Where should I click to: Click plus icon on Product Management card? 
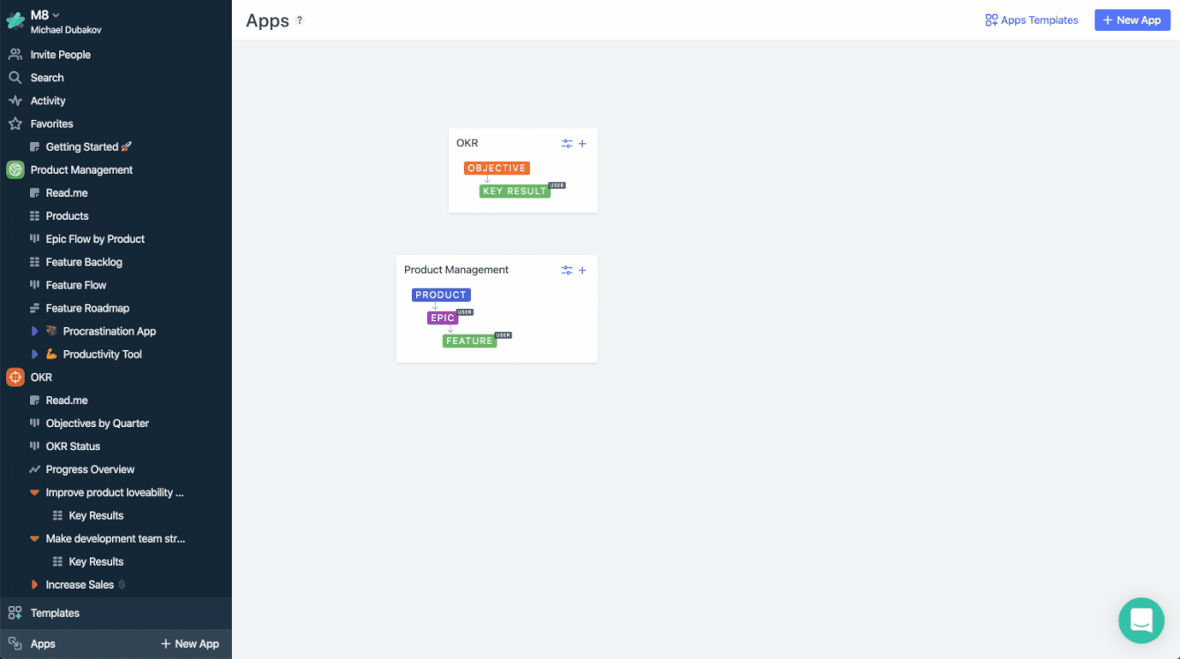[582, 270]
